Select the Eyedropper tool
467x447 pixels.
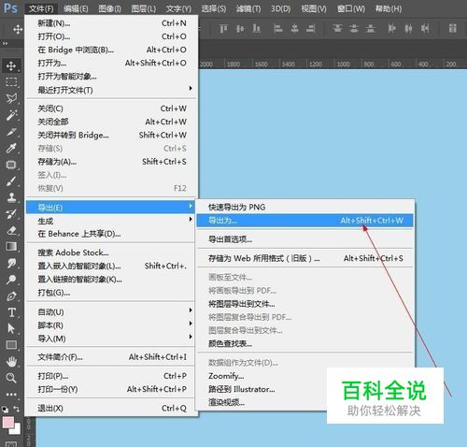coord(11,148)
